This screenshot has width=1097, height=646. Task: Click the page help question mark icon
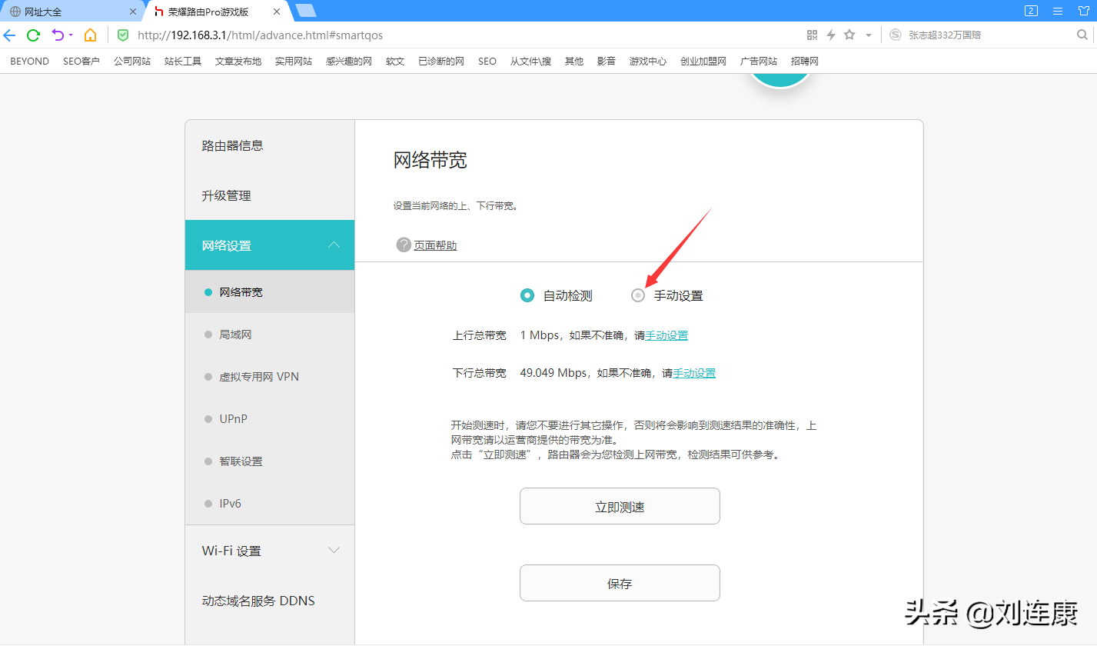click(403, 245)
